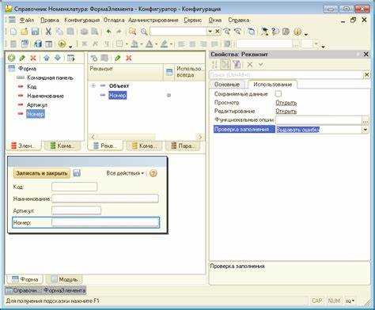Select Артикул element in form tree
Viewport: 375px width, 310px height.
[x=37, y=104]
